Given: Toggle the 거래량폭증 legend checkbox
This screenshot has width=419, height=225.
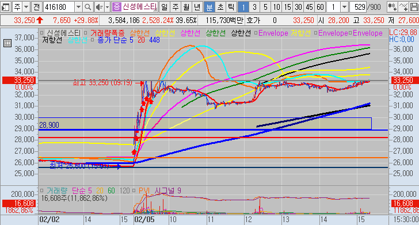Looking at the screenshot, I should click(86, 33).
